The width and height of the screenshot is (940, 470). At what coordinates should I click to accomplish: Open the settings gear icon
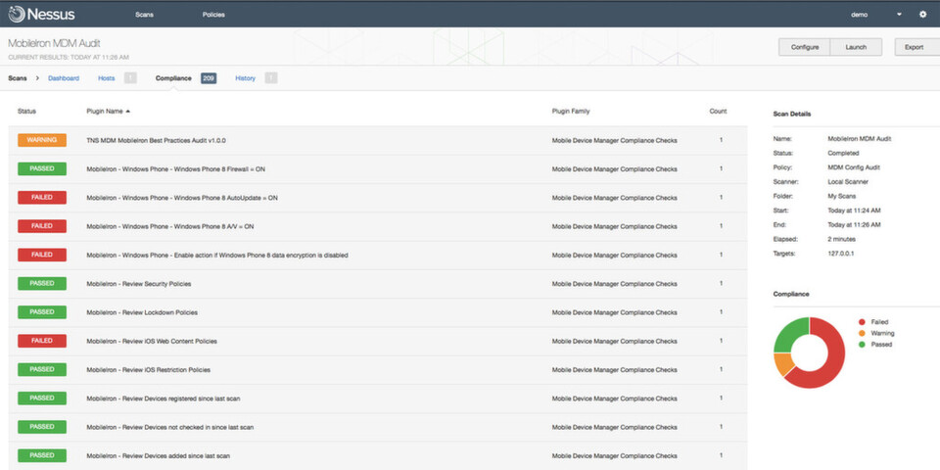[922, 15]
